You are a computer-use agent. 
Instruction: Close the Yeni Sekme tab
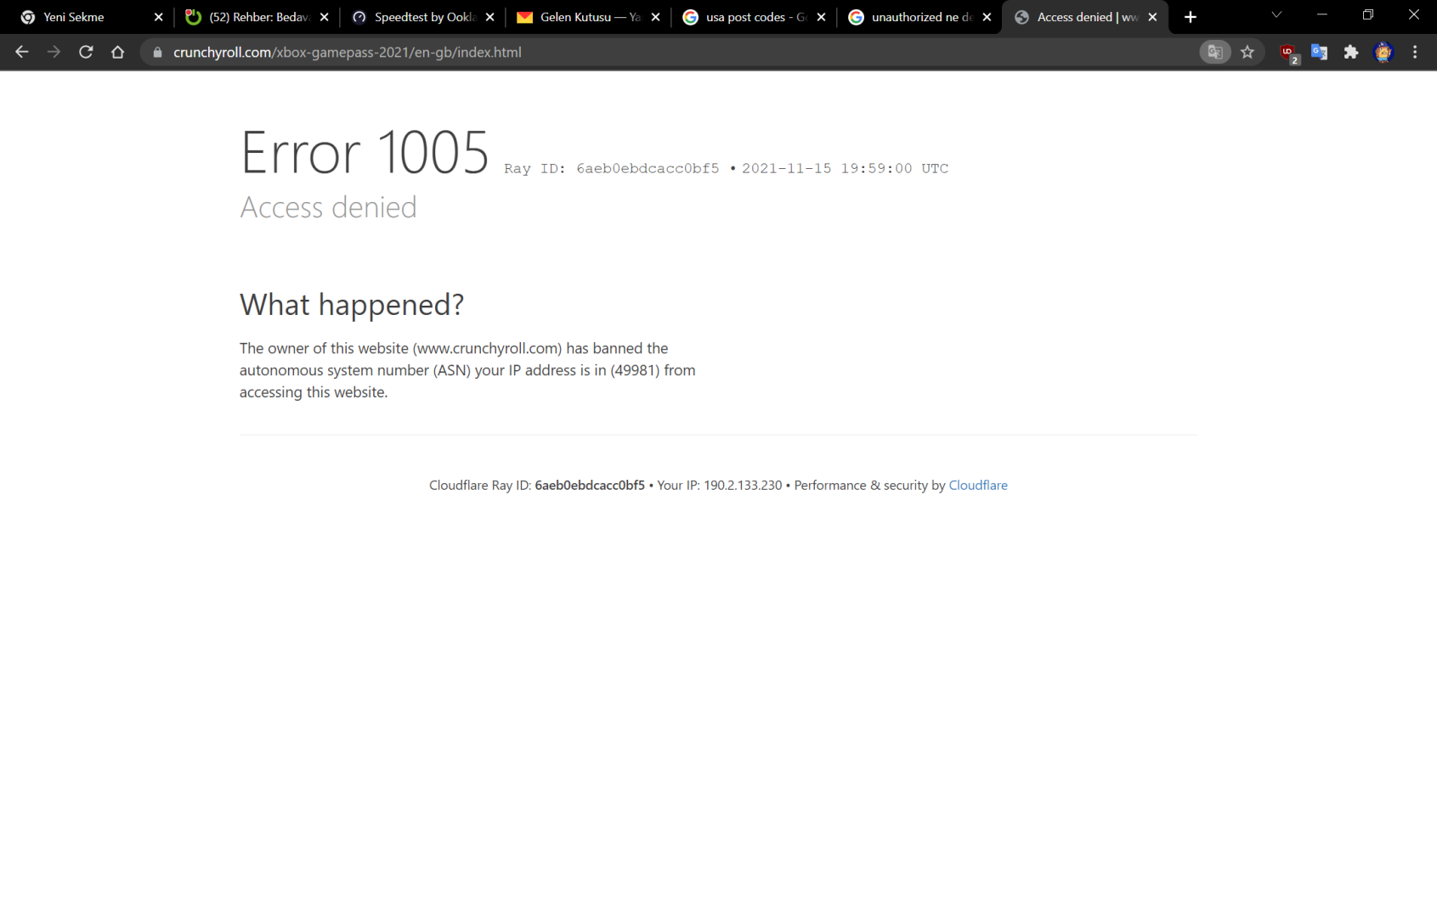158,17
